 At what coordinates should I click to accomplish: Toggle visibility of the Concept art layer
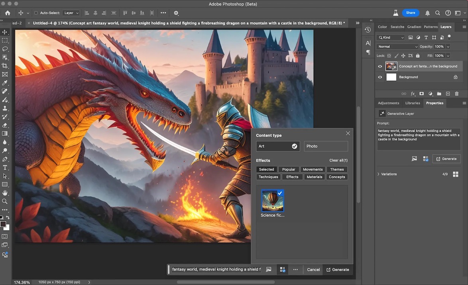click(380, 66)
